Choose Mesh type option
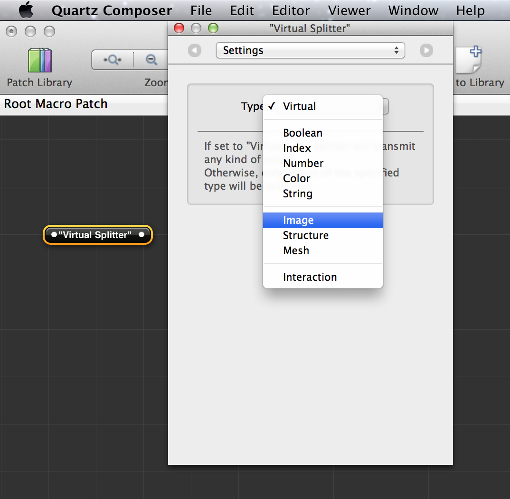This screenshot has width=510, height=499. (x=322, y=250)
